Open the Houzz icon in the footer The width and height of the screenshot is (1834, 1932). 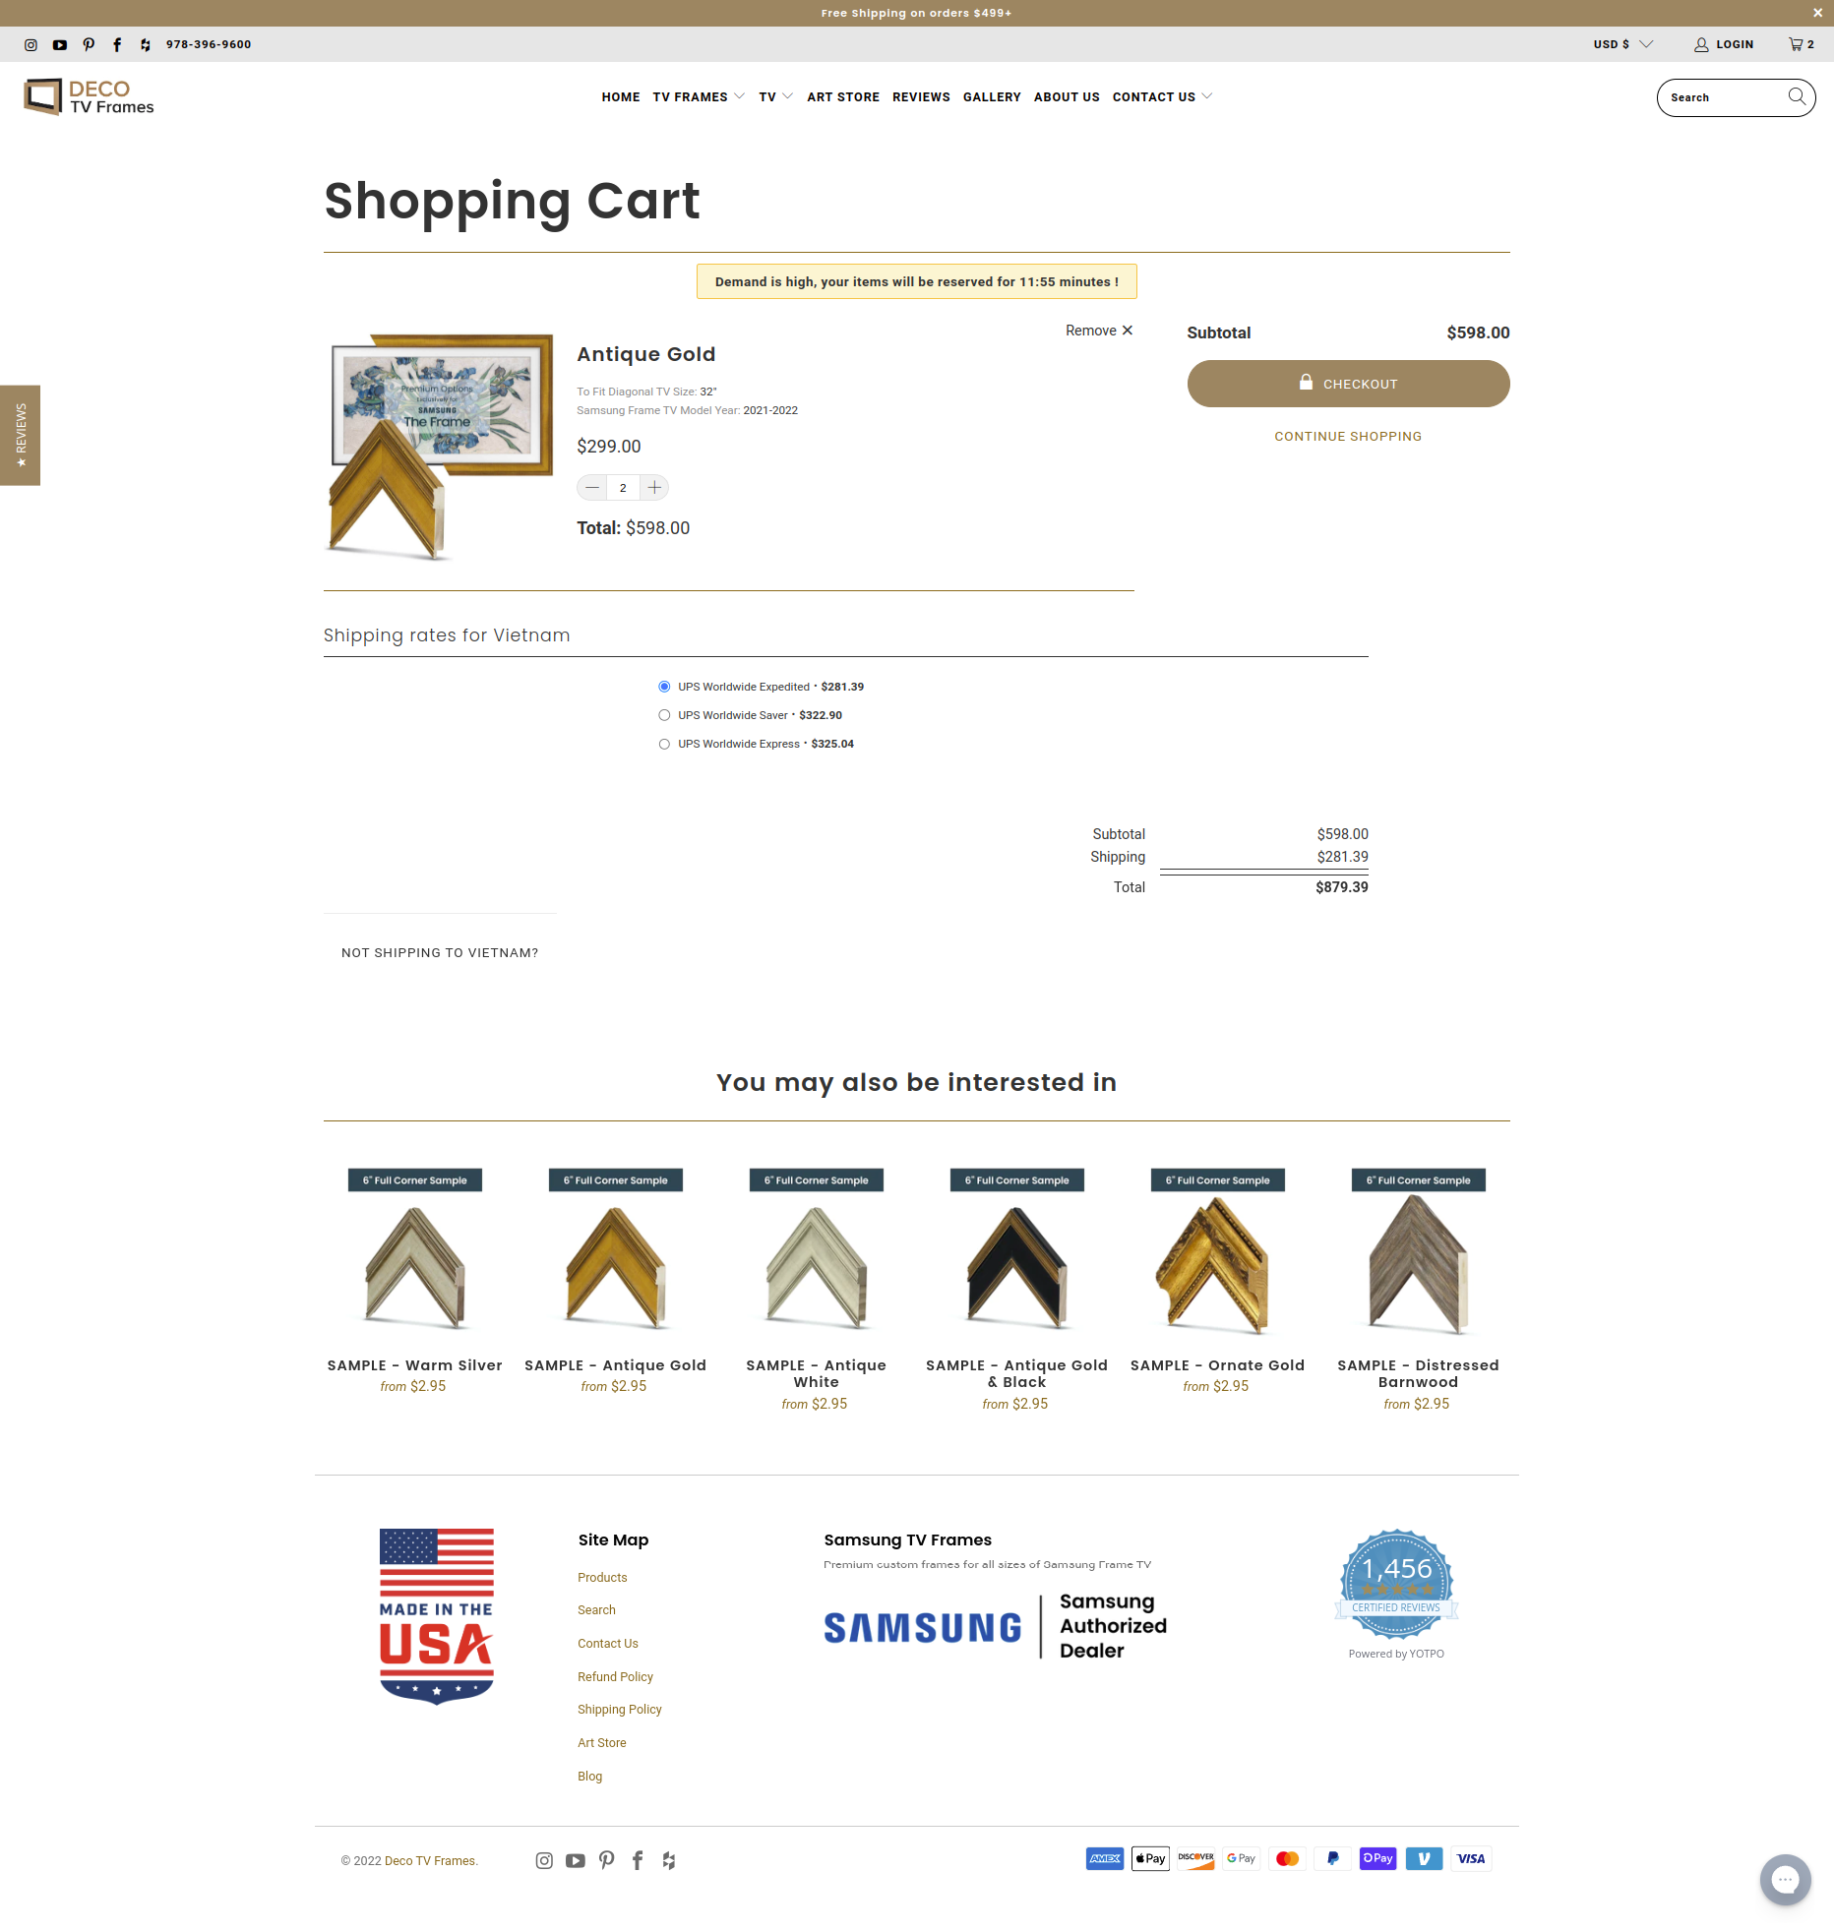tap(669, 1860)
